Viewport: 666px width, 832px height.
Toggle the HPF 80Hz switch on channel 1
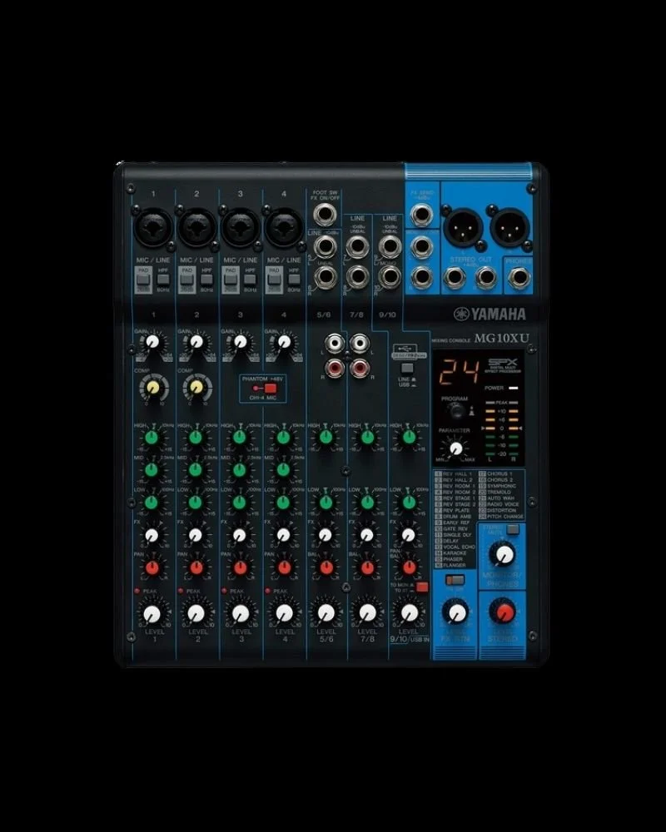[163, 279]
